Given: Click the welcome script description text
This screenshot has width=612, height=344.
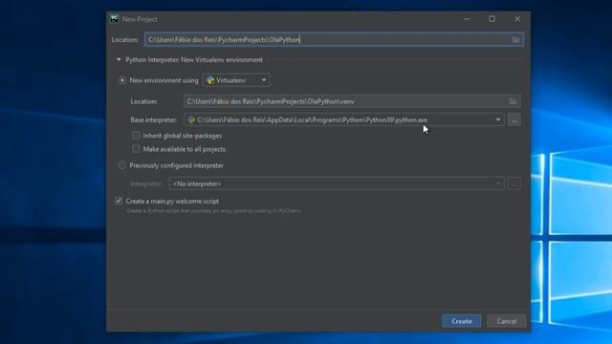Looking at the screenshot, I should [213, 210].
